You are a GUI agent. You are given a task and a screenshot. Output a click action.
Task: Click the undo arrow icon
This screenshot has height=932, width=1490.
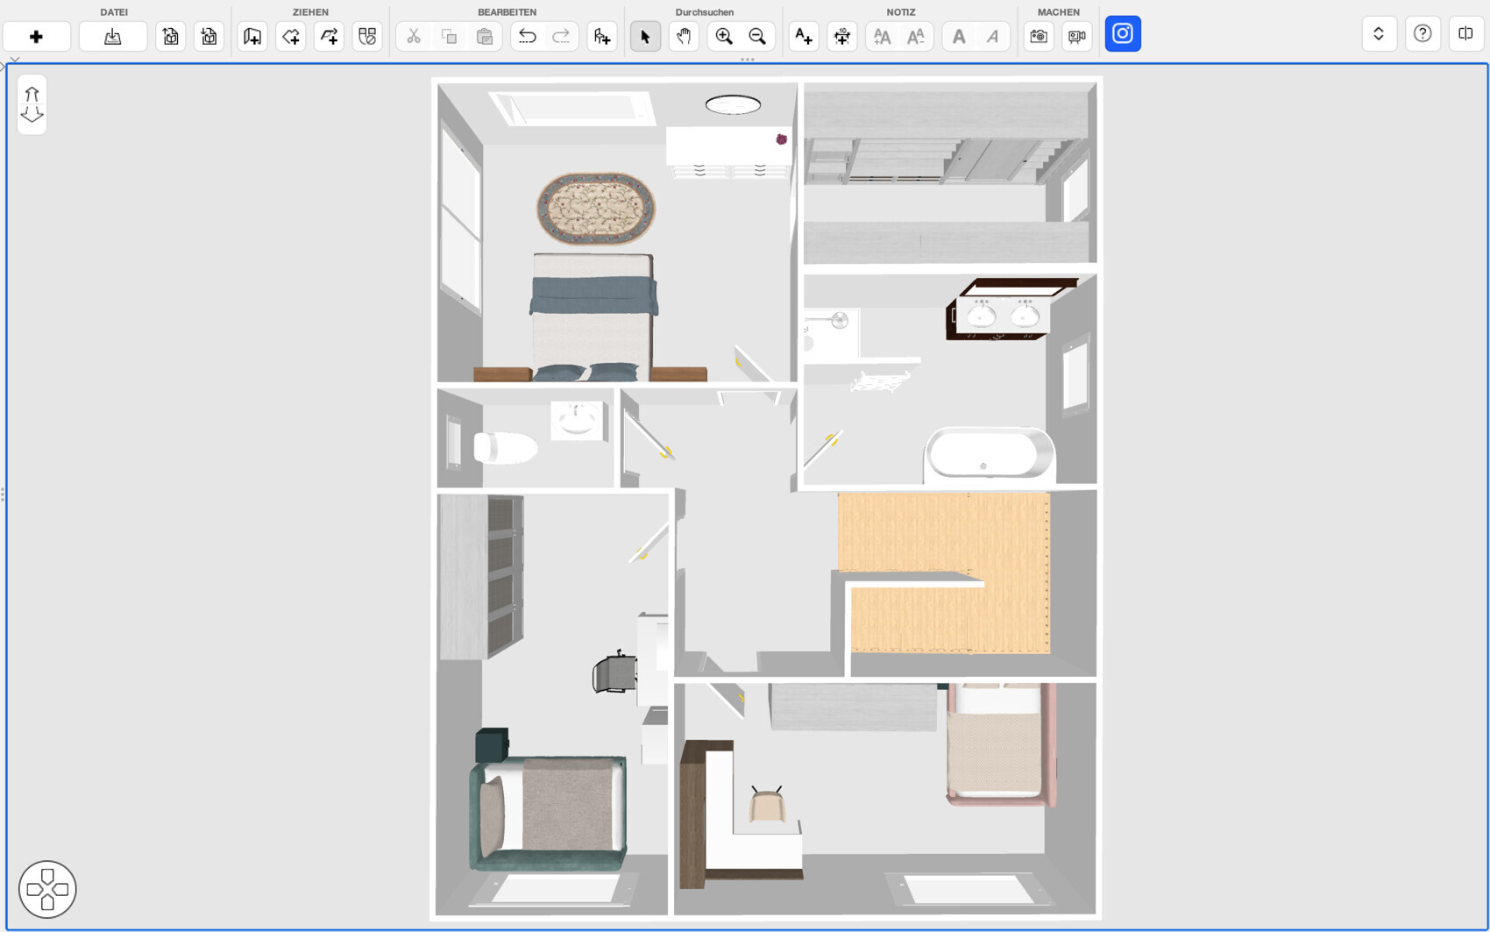pos(527,37)
